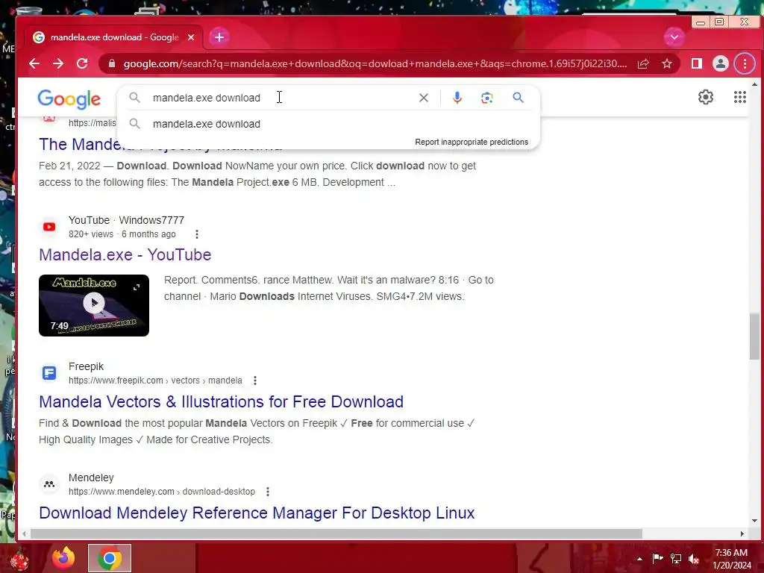Select the mandela.exe download Google tab

(114, 37)
